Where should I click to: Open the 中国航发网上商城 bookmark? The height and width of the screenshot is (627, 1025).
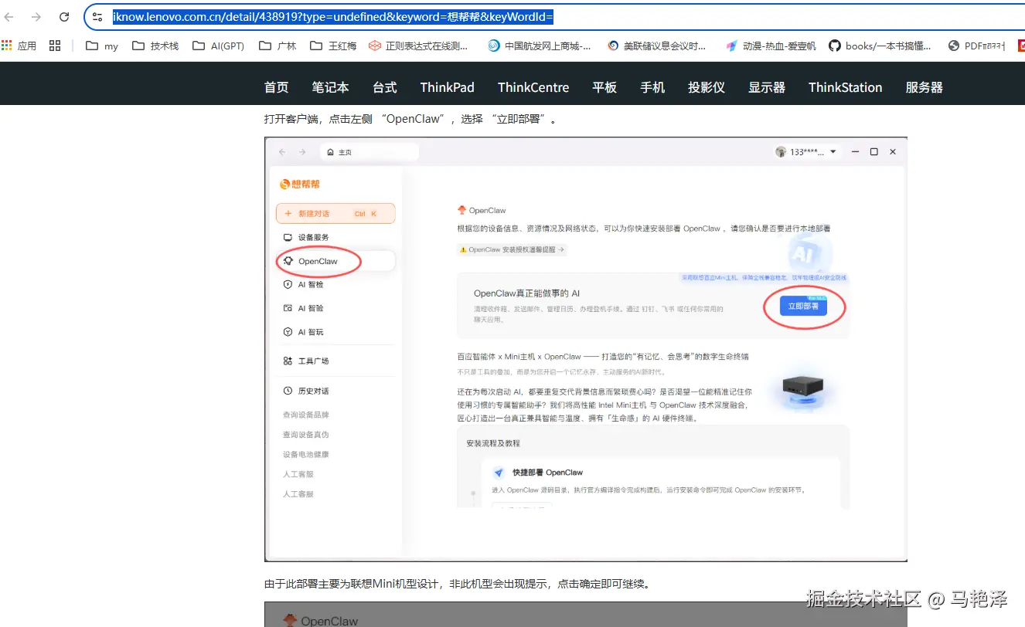(540, 46)
